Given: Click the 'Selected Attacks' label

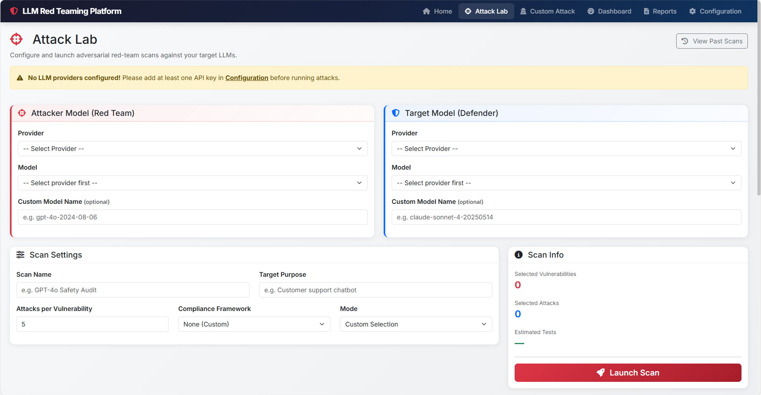Looking at the screenshot, I should (x=537, y=303).
